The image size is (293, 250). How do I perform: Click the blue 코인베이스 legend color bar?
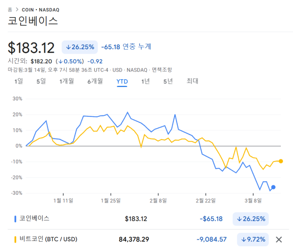[15, 219]
